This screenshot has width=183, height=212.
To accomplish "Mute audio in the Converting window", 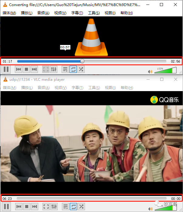I will [150, 71].
